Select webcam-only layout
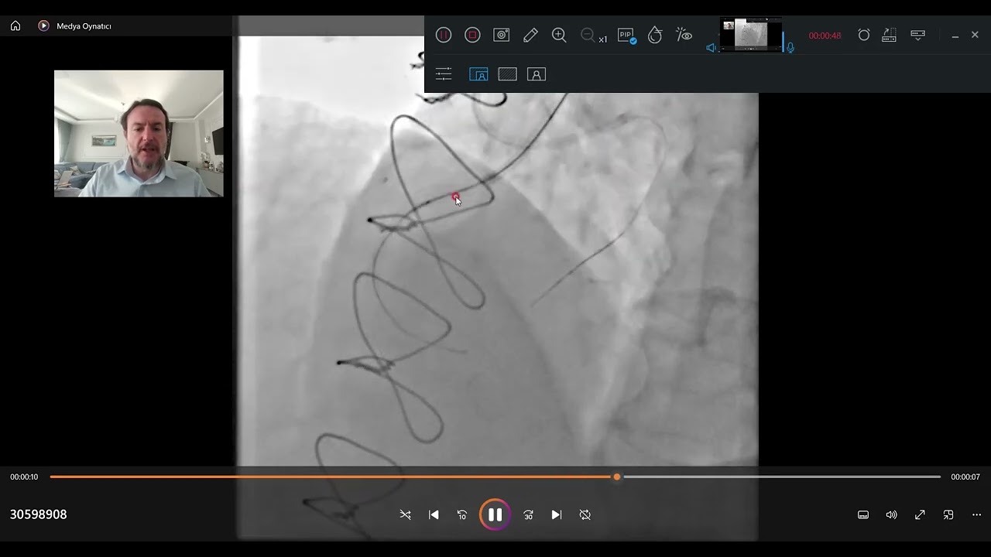The image size is (991, 557). coord(537,74)
